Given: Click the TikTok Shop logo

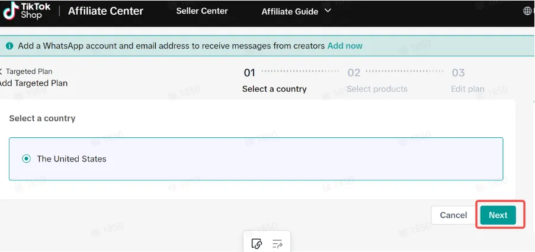Looking at the screenshot, I should click(27, 11).
